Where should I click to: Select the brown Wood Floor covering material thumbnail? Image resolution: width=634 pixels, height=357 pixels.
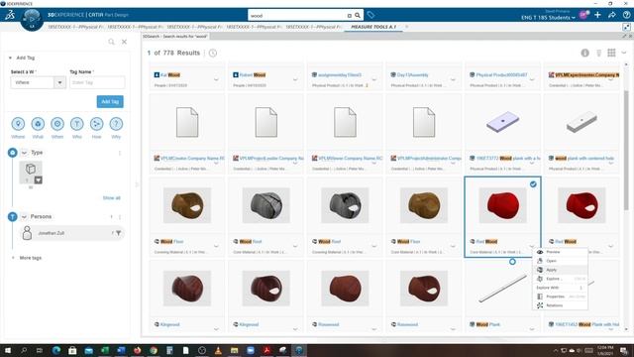point(187,205)
